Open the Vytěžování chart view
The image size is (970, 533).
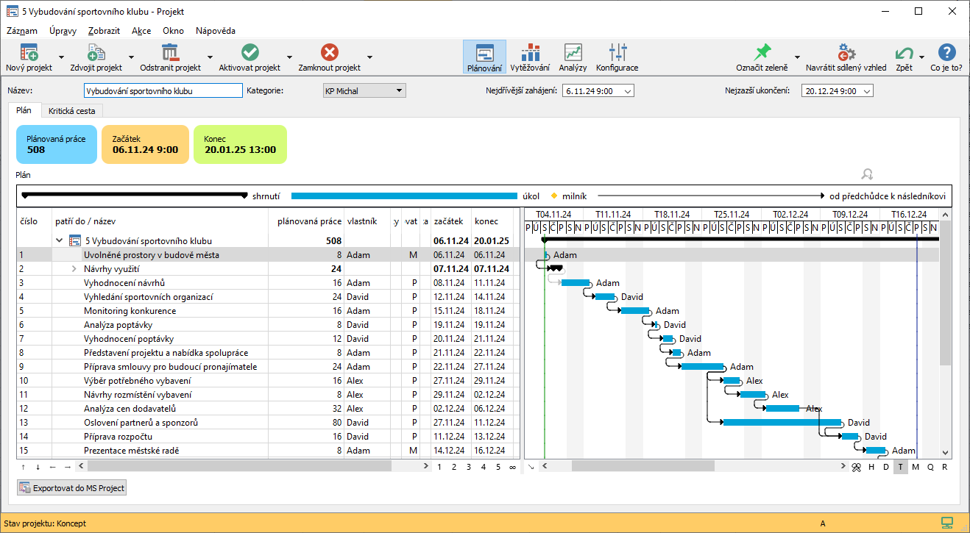(x=530, y=53)
